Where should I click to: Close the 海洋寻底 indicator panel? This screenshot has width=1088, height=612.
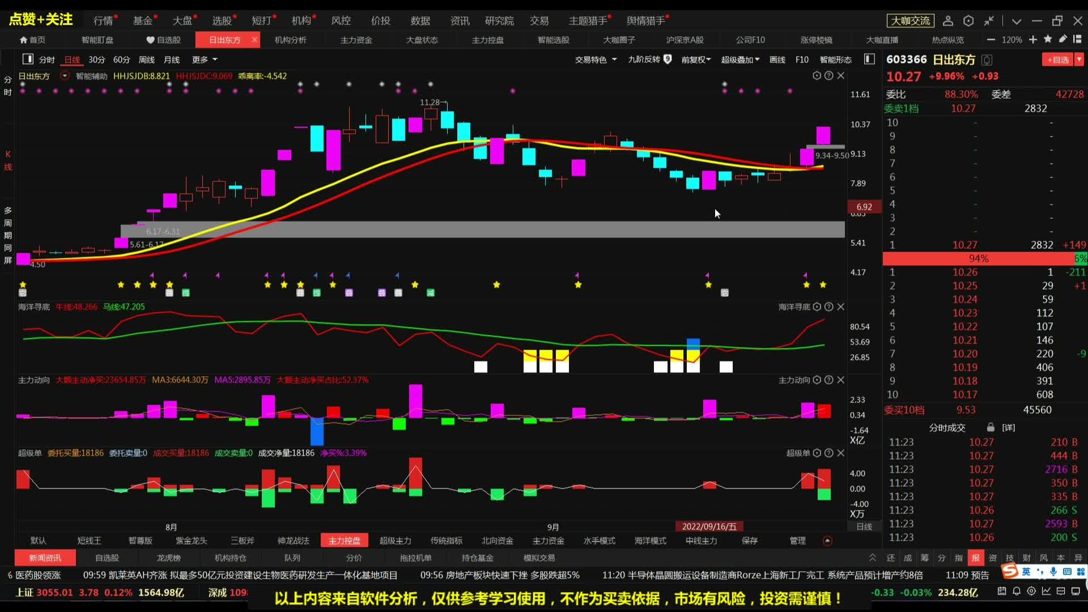click(841, 307)
